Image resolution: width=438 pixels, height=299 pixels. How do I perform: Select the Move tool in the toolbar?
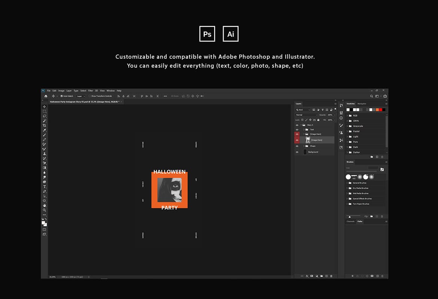(x=45, y=107)
